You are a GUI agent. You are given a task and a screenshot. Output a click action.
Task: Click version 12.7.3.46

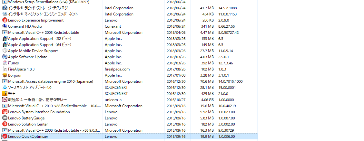[226, 63]
